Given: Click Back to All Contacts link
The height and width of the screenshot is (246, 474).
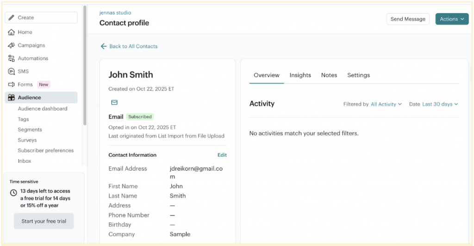Looking at the screenshot, I should 133,46.
